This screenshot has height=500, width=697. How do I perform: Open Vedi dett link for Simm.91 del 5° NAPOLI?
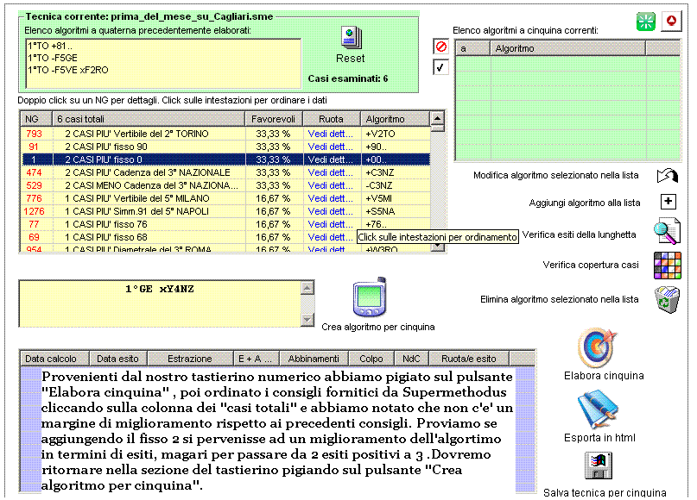330,210
